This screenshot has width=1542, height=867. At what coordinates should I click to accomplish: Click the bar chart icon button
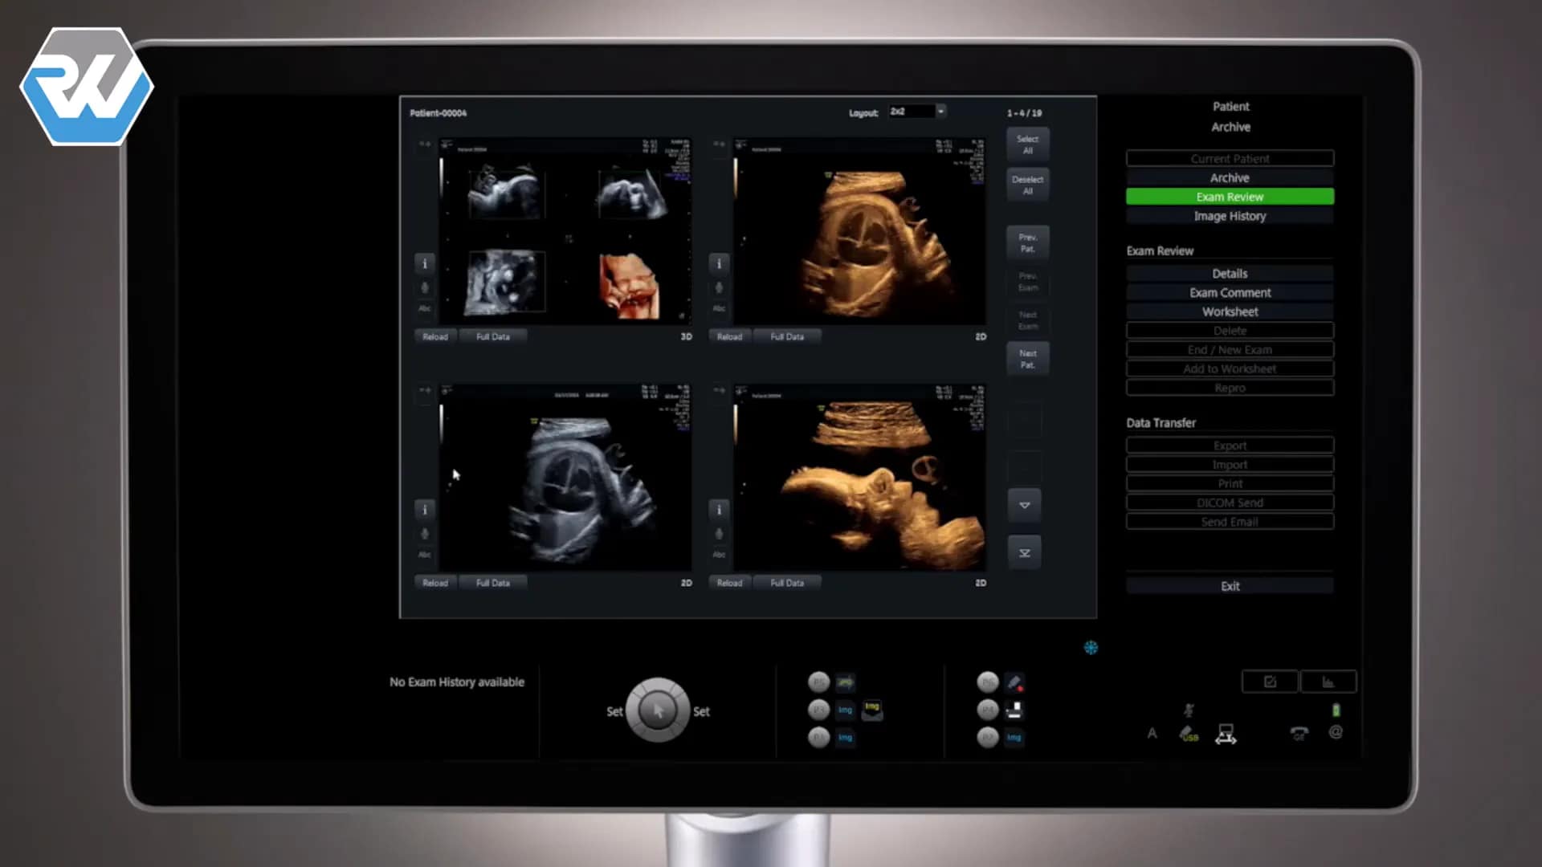tap(1328, 682)
